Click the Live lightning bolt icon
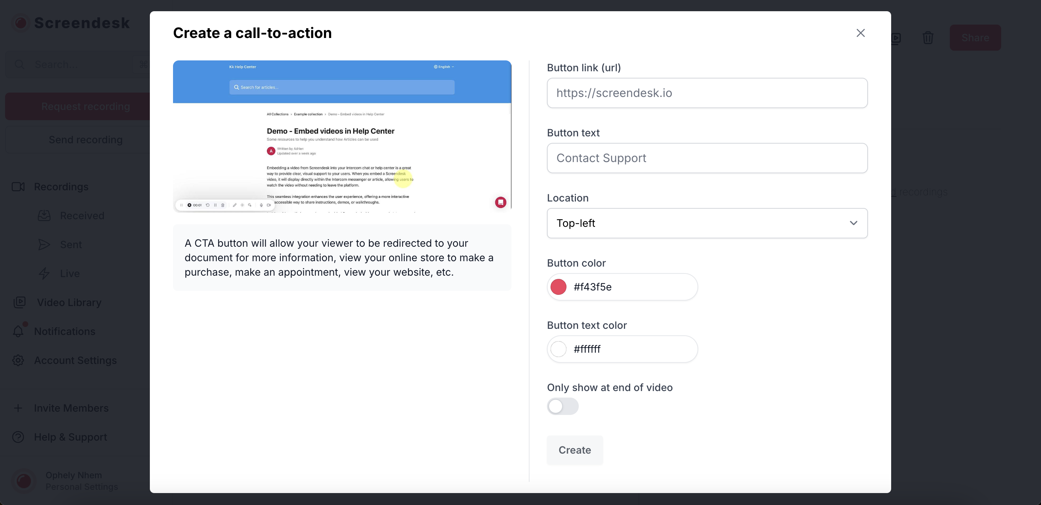The height and width of the screenshot is (505, 1041). coord(44,273)
